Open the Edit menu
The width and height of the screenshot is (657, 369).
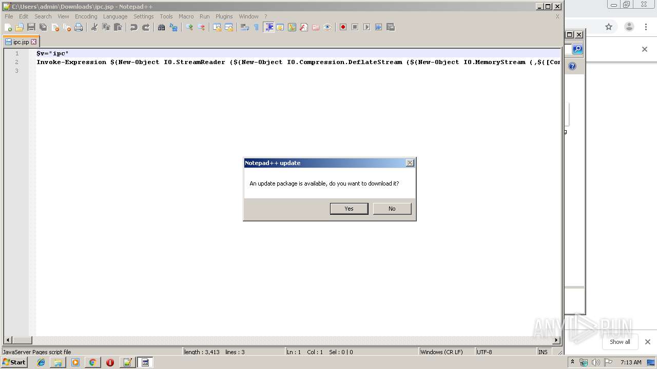[x=24, y=16]
